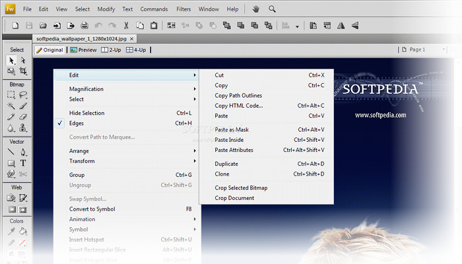Click the Fireworks Fw application logo
The height and width of the screenshot is (264, 462).
coord(10,9)
